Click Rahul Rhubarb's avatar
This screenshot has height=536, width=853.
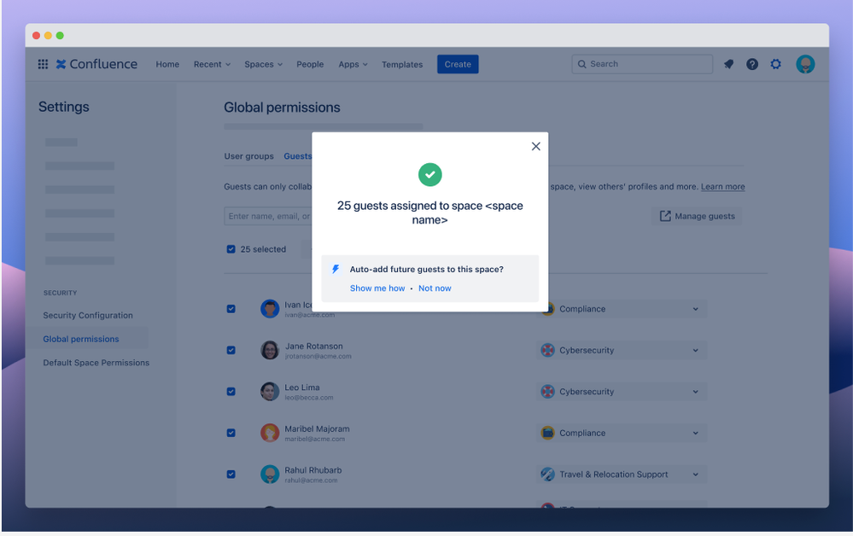point(270,474)
